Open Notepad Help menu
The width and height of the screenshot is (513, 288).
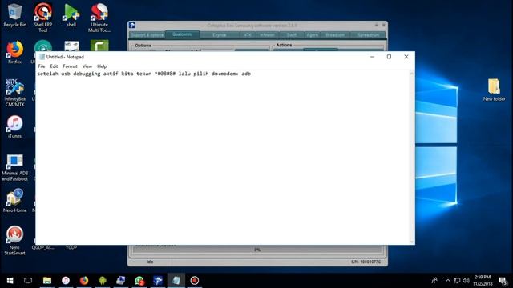102,66
